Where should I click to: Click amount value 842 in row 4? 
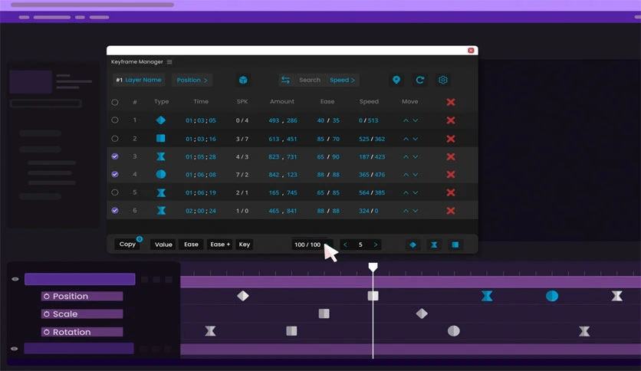pos(274,175)
